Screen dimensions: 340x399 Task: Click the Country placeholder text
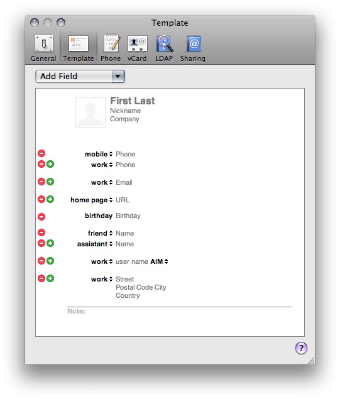(128, 295)
